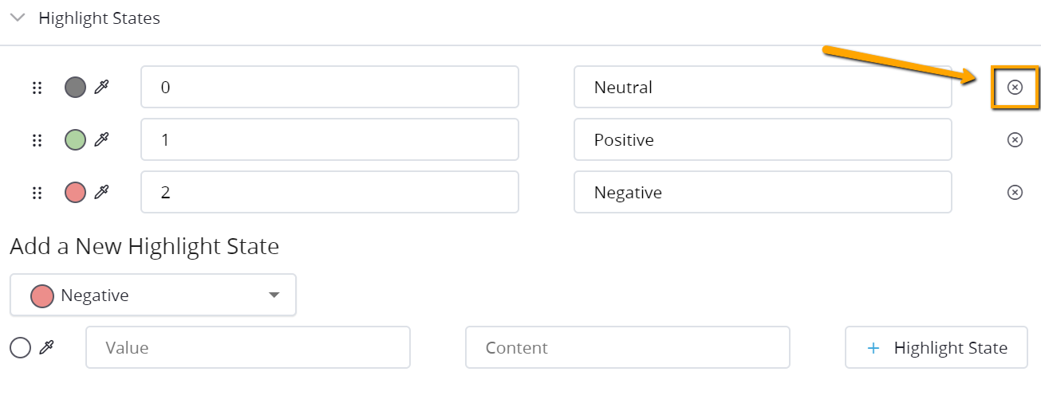The width and height of the screenshot is (1041, 403).
Task: Click eyedropper for the Neutral state
Action: (x=101, y=88)
